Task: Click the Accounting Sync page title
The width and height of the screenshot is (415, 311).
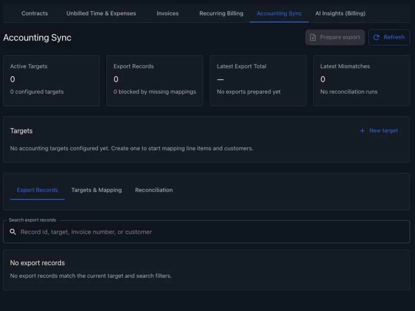Action: [x=37, y=38]
